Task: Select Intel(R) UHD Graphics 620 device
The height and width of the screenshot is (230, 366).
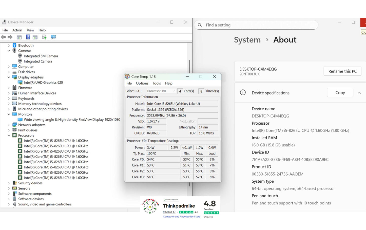Action: 43,83
